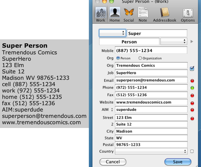Image resolution: width=201 pixels, height=167 pixels.
Task: Click the red indicator beside Website
Action: pyautogui.click(x=192, y=103)
